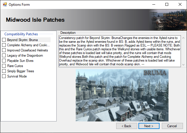The height and width of the screenshot is (133, 187).
Task: Select the 'Survival Mode' label text
Action: point(17,76)
